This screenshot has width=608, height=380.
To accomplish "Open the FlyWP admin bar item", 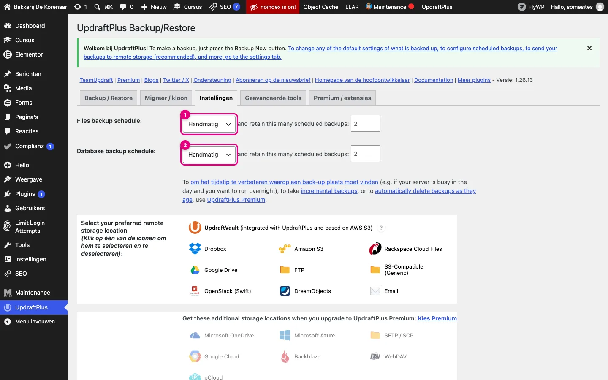I will point(531,7).
